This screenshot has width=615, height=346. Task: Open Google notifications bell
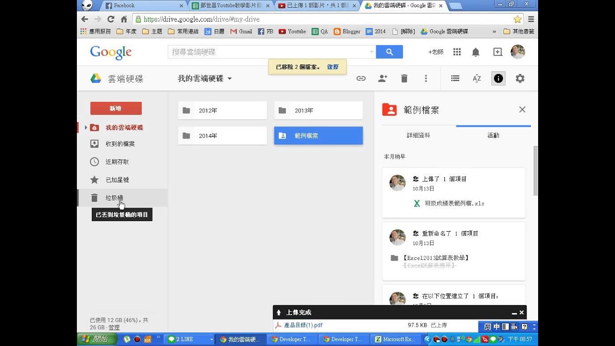[x=476, y=52]
